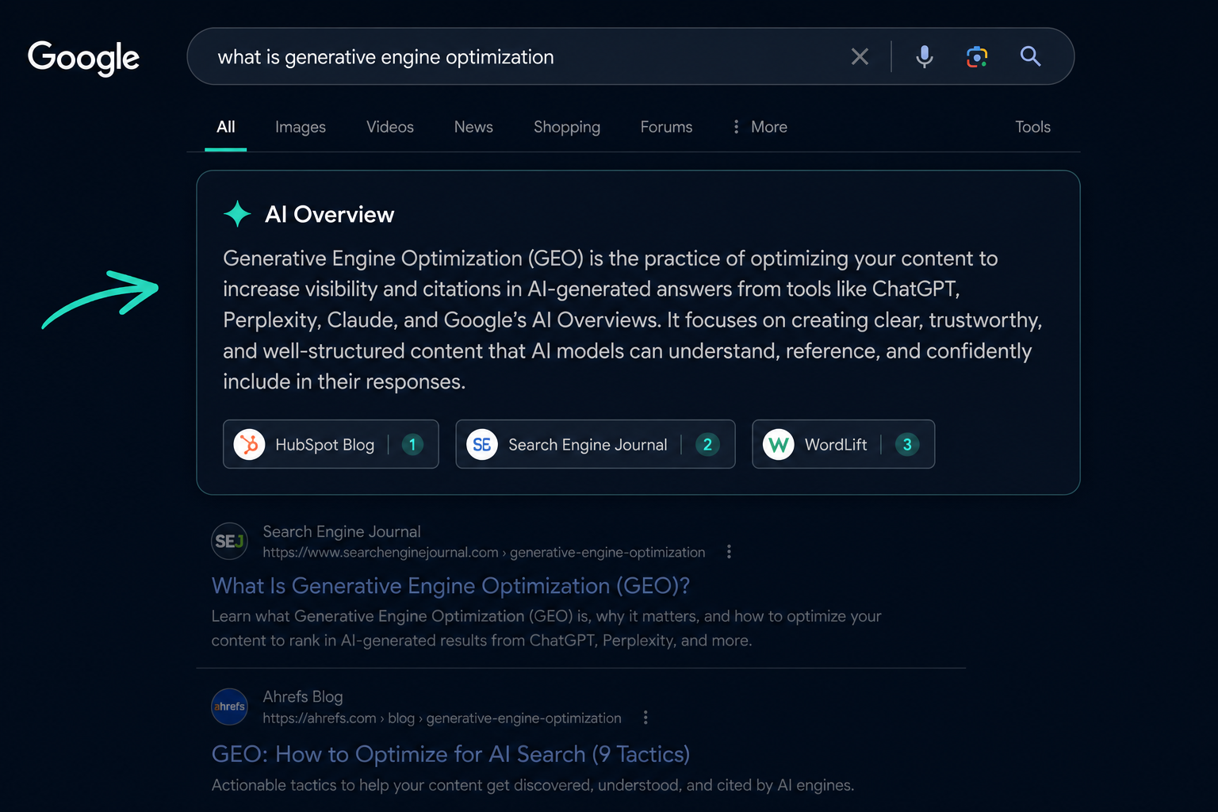Click the searchenginejournal.com URL breadcrumb
This screenshot has width=1218, height=812.
[x=484, y=552]
